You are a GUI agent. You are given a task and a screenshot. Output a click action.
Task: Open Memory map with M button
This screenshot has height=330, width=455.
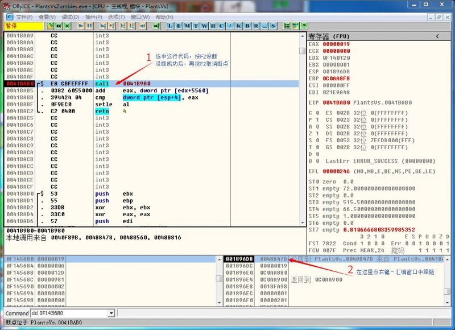point(188,26)
